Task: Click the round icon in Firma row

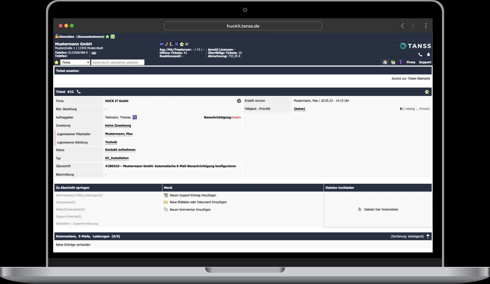Action: coord(239,101)
